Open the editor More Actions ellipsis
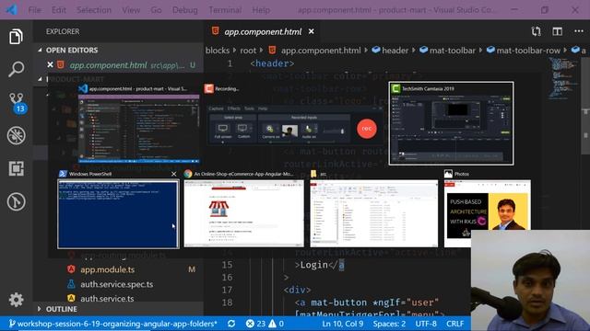 click(579, 31)
